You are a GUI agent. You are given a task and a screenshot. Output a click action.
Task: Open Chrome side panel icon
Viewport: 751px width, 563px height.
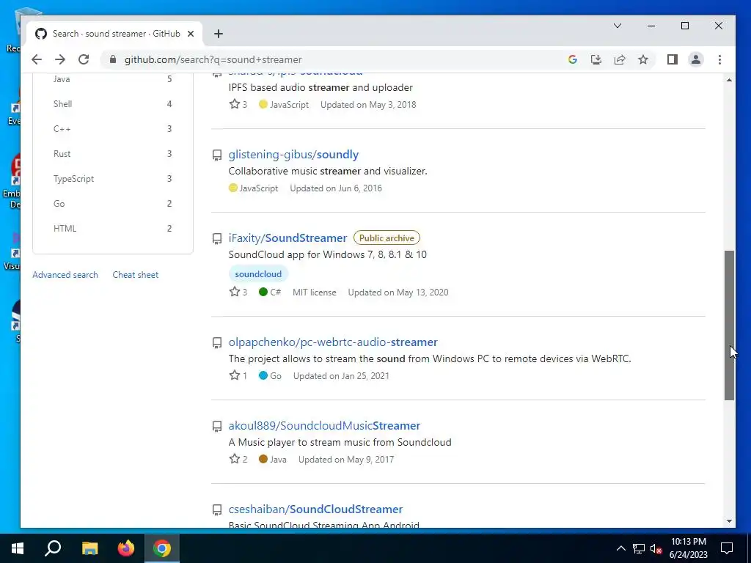[672, 59]
